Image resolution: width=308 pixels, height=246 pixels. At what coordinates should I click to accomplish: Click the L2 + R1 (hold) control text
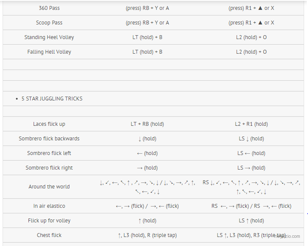pyautogui.click(x=252, y=124)
